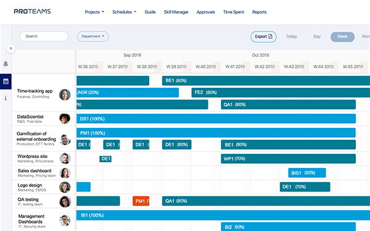Open Skill Manager
Image resolution: width=370 pixels, height=231 pixels.
176,12
